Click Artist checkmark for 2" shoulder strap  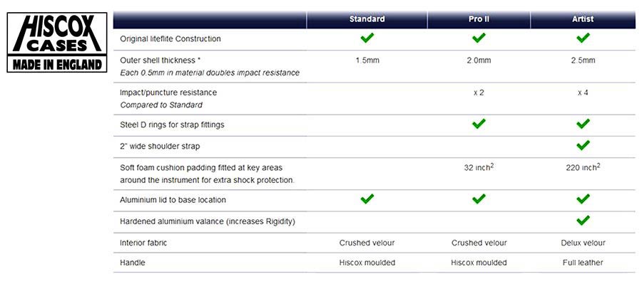583,145
